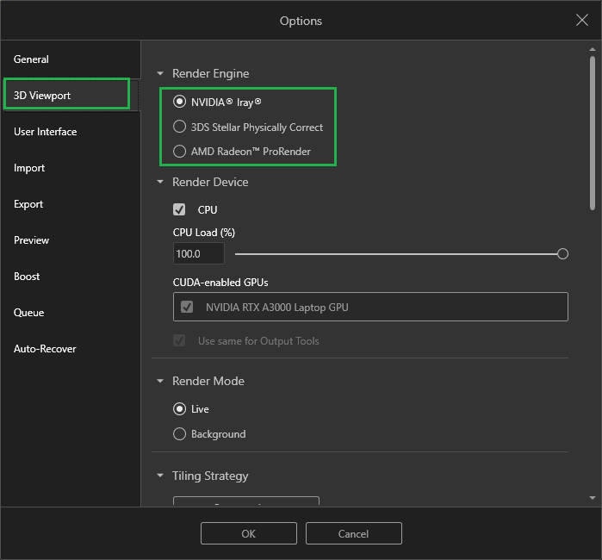Click the scrollbar down arrow
Screen dimensions: 602x560
pos(593,498)
